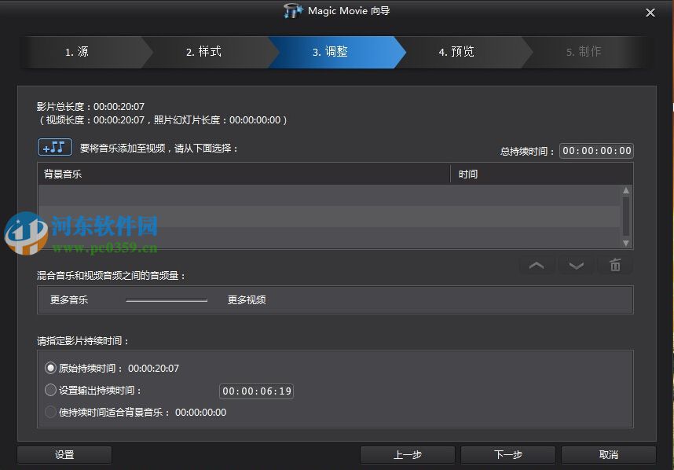Image resolution: width=674 pixels, height=470 pixels.
Task: Click the music list scrollbar up arrow
Action: coord(626,189)
